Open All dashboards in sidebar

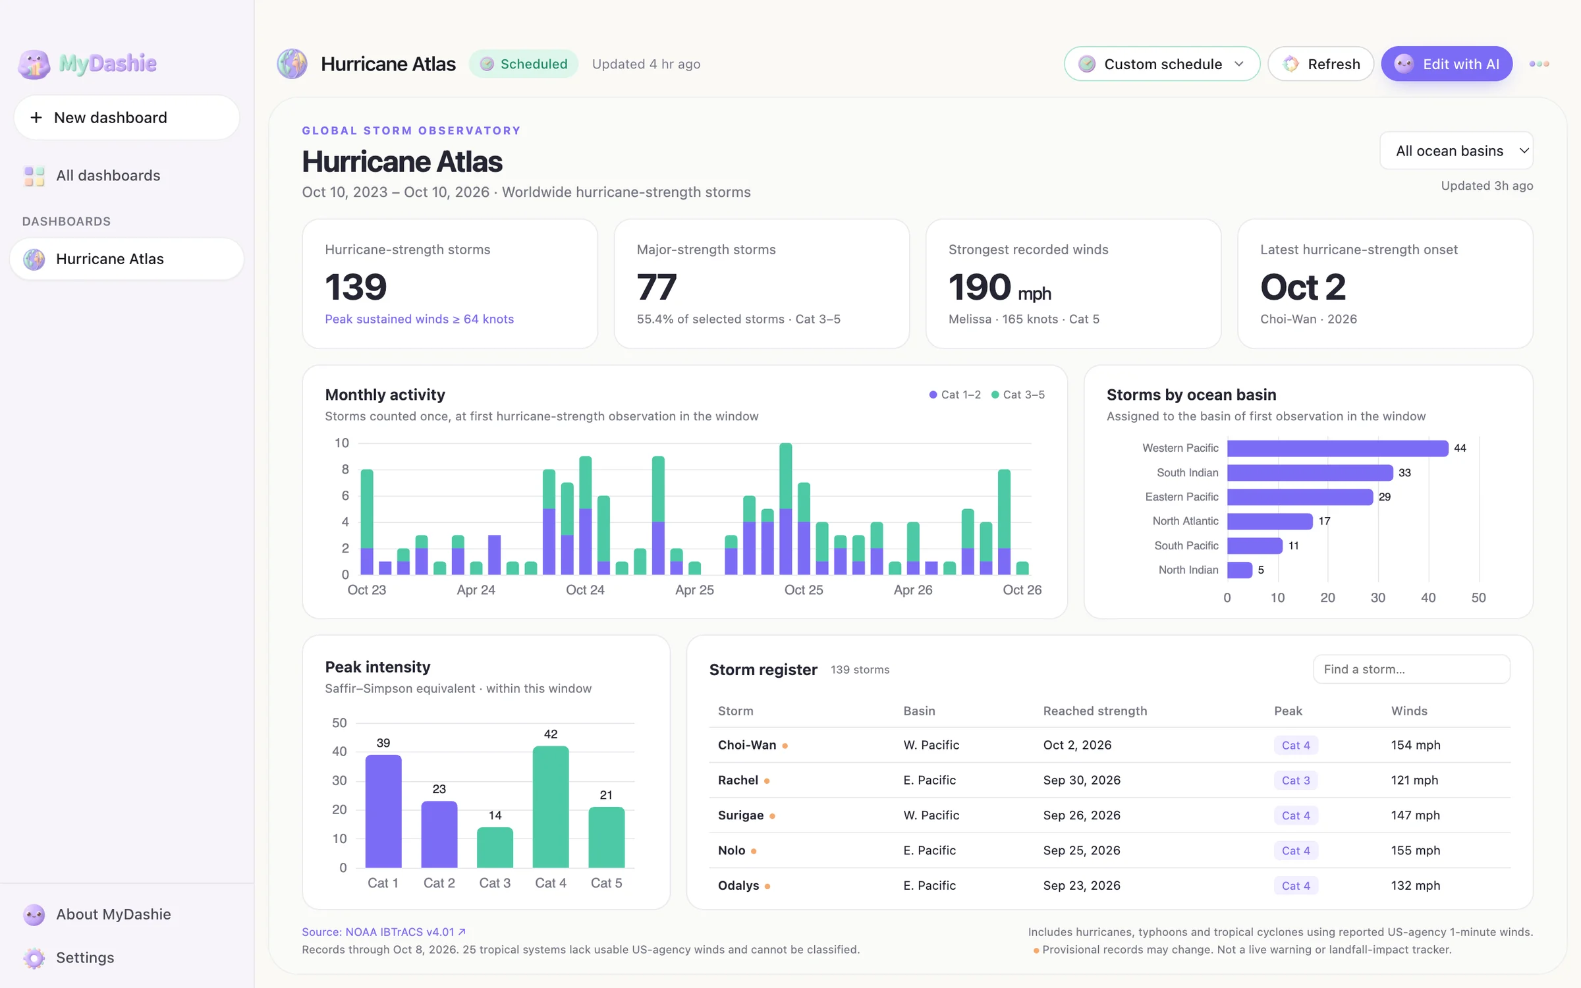pyautogui.click(x=126, y=176)
